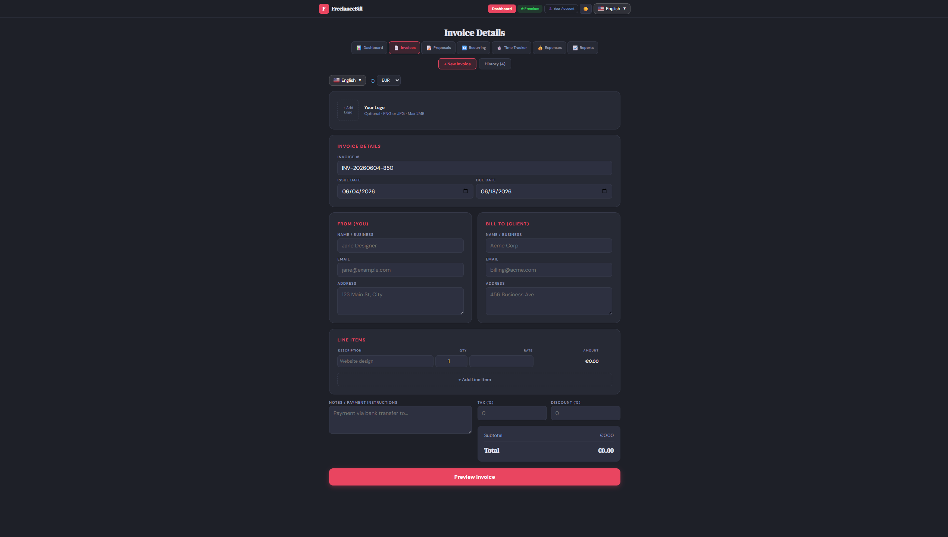Image resolution: width=948 pixels, height=537 pixels.
Task: Open the header English language dropdown
Action: coord(611,9)
